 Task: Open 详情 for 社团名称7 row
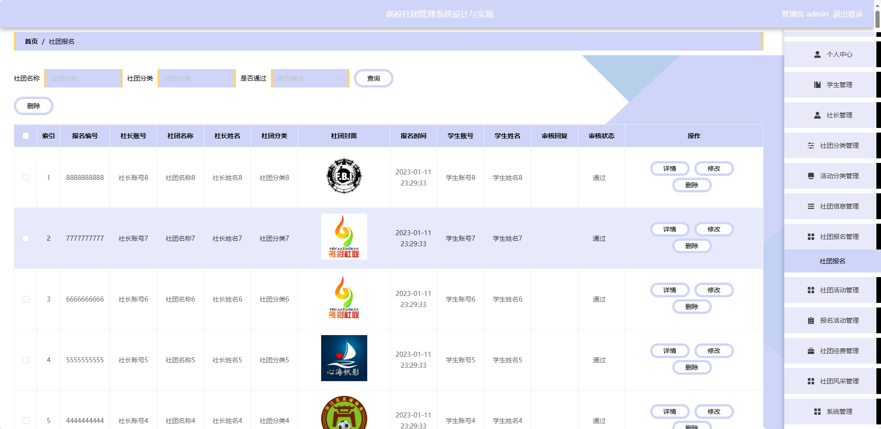(670, 229)
